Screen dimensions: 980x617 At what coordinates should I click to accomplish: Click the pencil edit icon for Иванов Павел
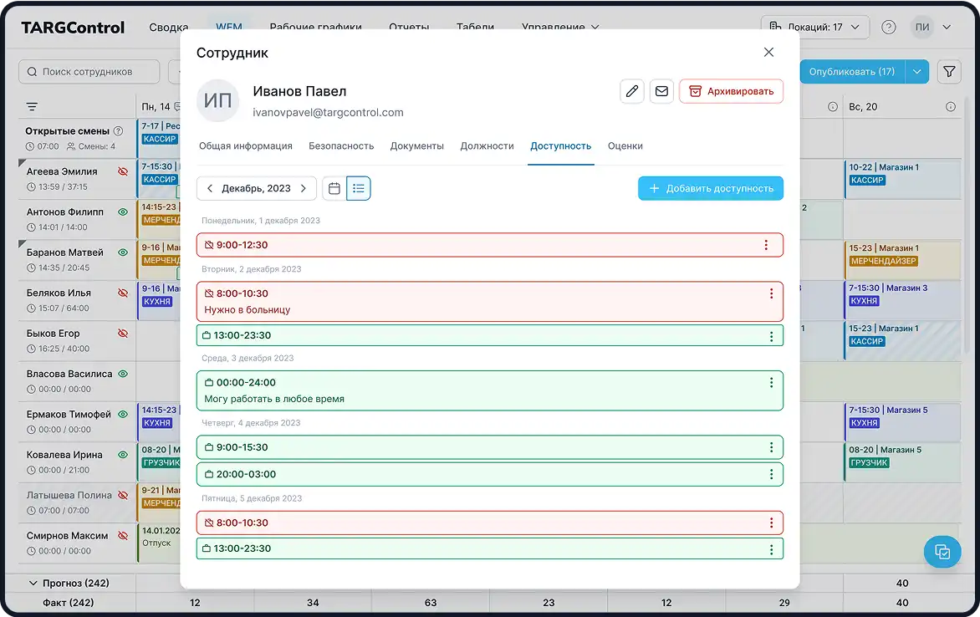coord(632,91)
